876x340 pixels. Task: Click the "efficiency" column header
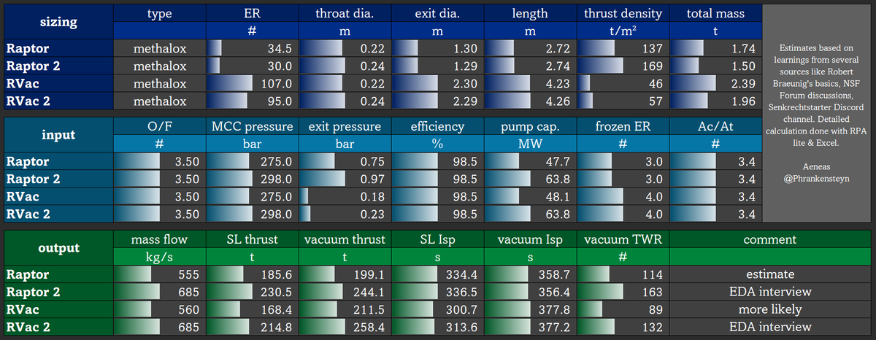(x=437, y=126)
